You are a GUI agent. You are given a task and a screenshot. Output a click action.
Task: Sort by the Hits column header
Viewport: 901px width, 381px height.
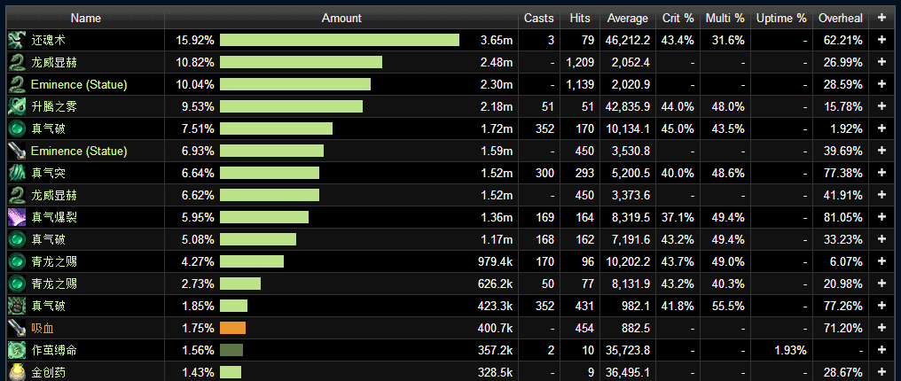580,19
